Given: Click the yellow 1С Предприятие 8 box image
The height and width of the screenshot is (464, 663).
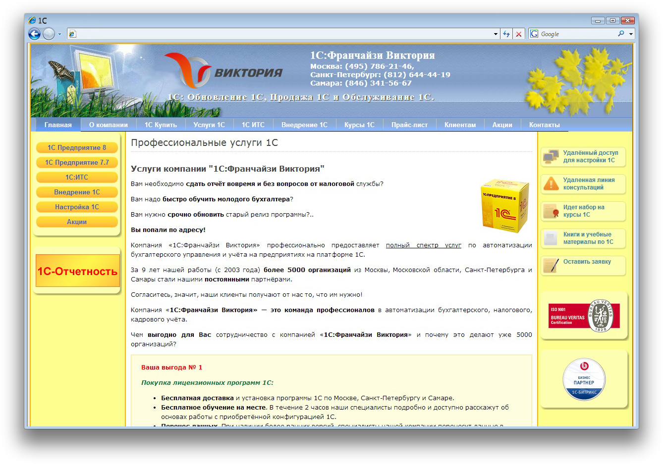Looking at the screenshot, I should tap(504, 206).
